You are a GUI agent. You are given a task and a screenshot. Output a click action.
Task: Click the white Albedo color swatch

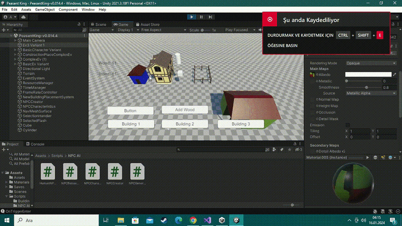point(368,74)
